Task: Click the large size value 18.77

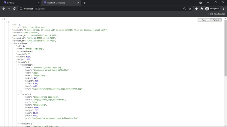Action: point(36,113)
